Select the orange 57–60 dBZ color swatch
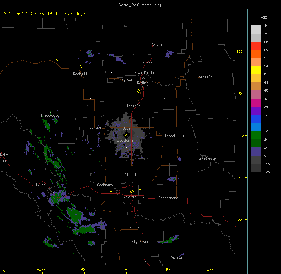The image size is (281, 274). click(256, 54)
